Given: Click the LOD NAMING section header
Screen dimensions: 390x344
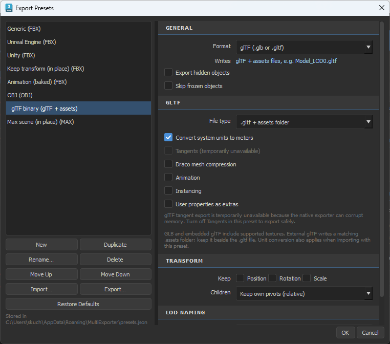Looking at the screenshot, I should click(x=269, y=312).
